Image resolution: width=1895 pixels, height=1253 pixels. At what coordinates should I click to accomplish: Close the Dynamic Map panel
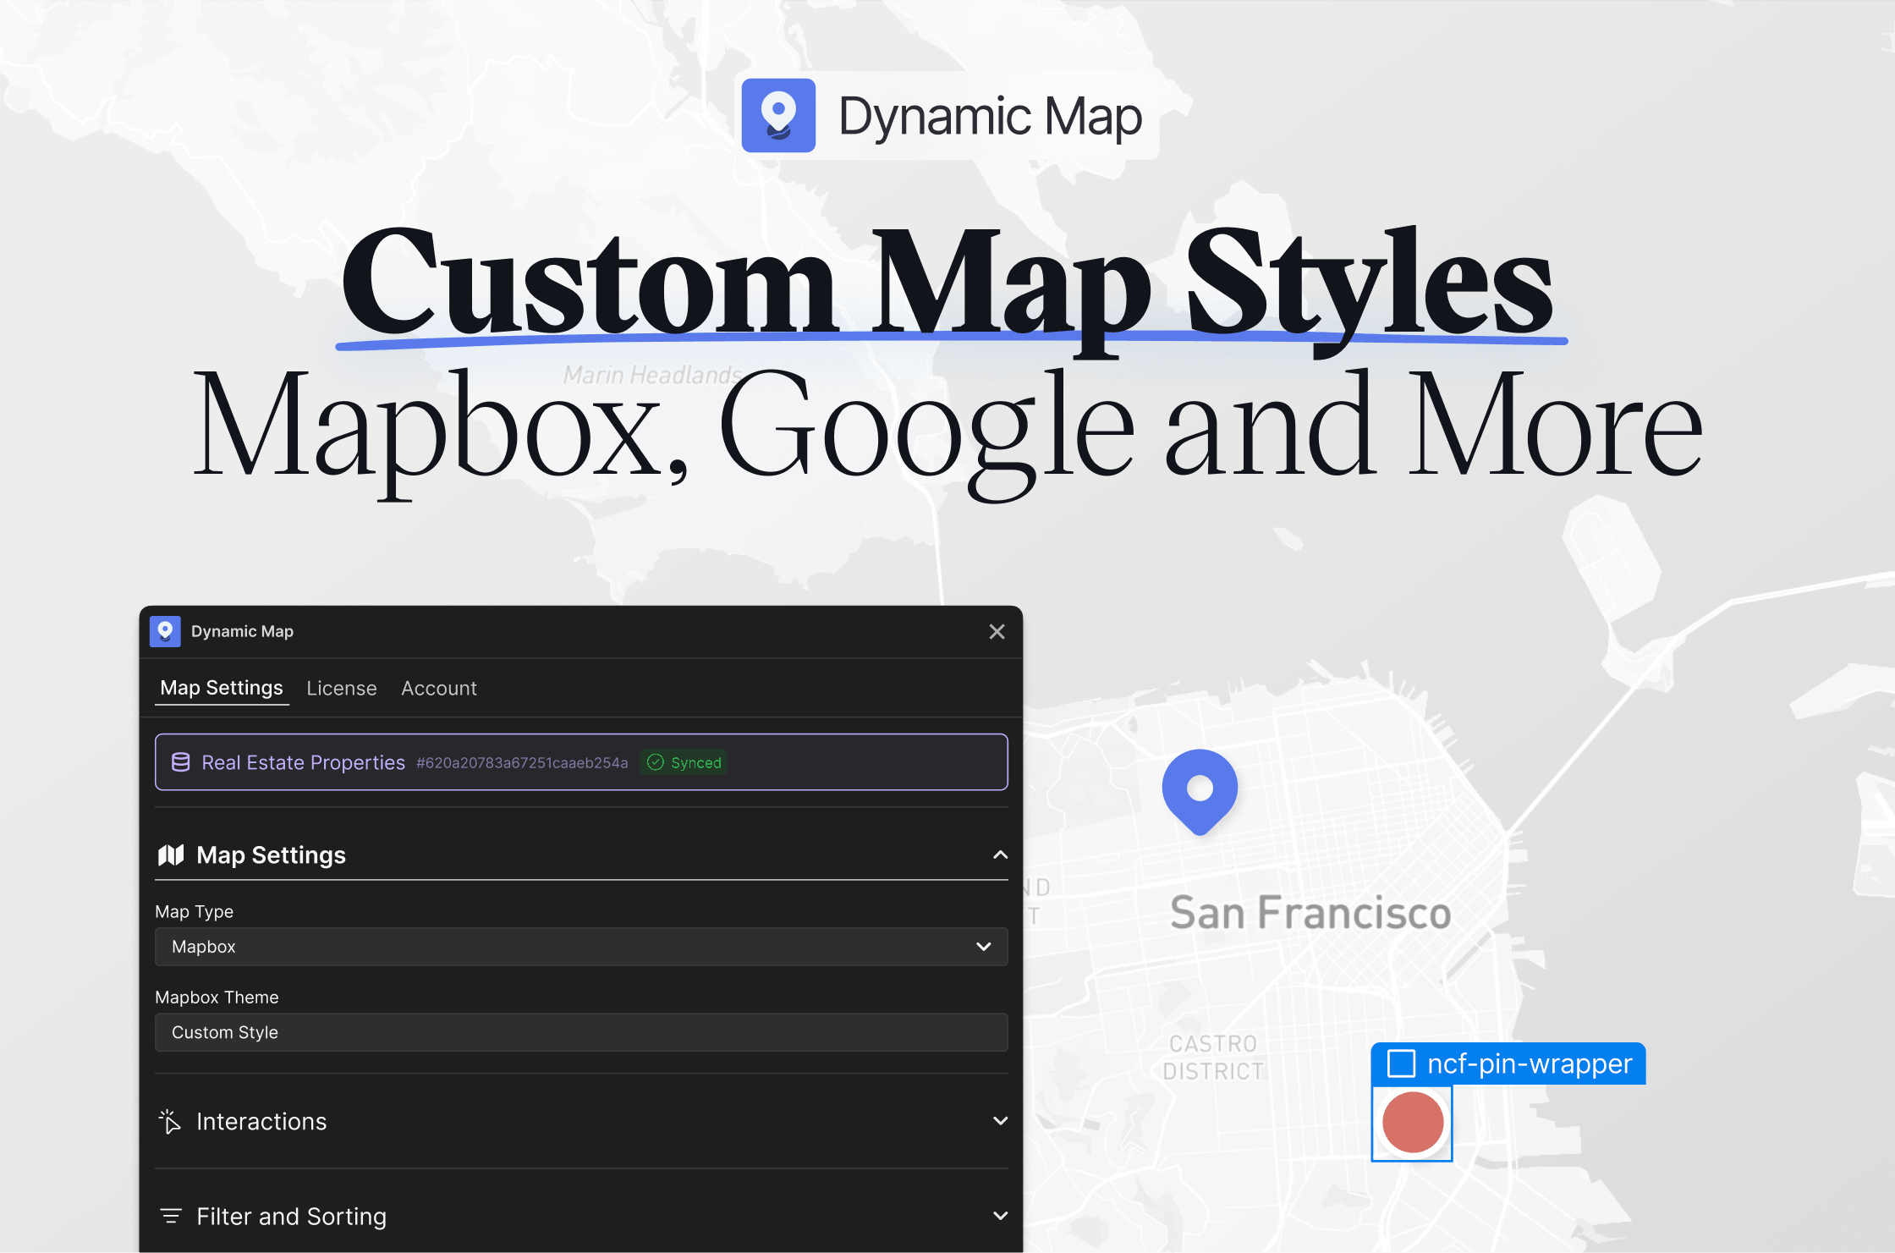997,632
